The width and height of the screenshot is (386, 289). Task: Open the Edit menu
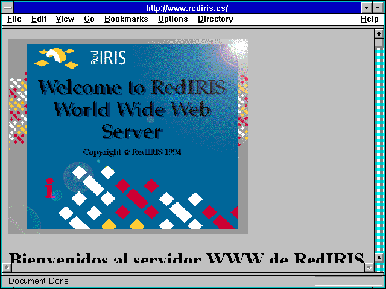[x=39, y=19]
